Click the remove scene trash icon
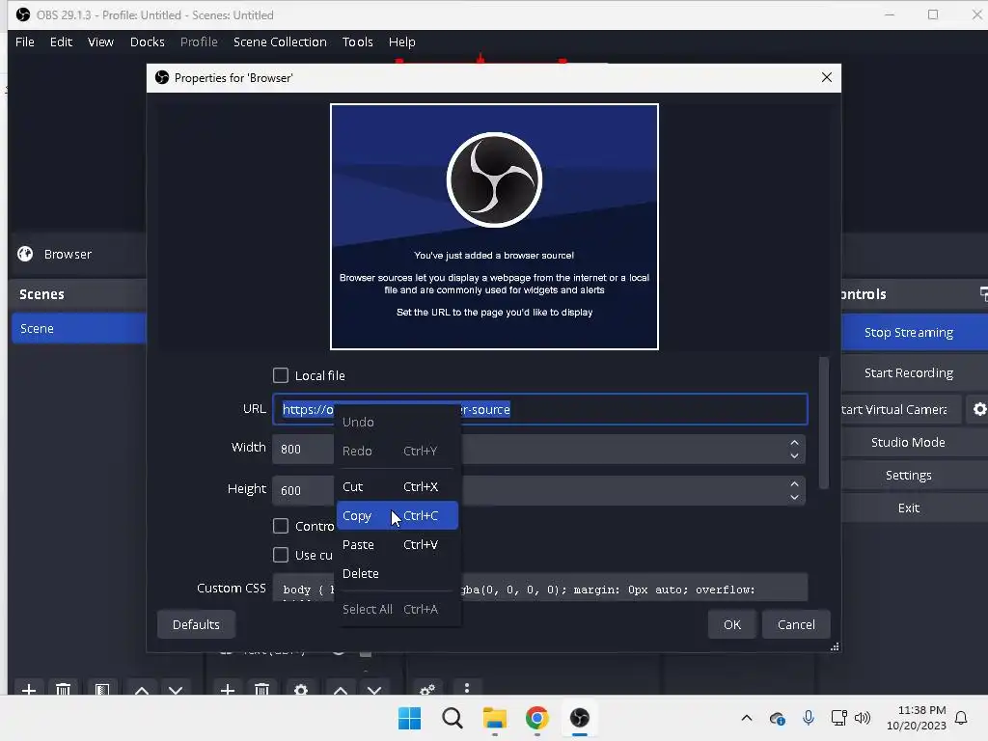Screen dimensions: 988x741 pos(63,689)
